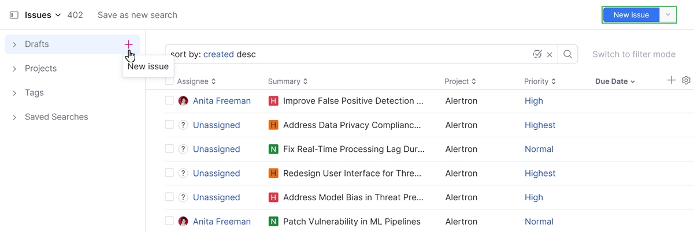Open the New issue dropdown arrow

click(x=667, y=15)
